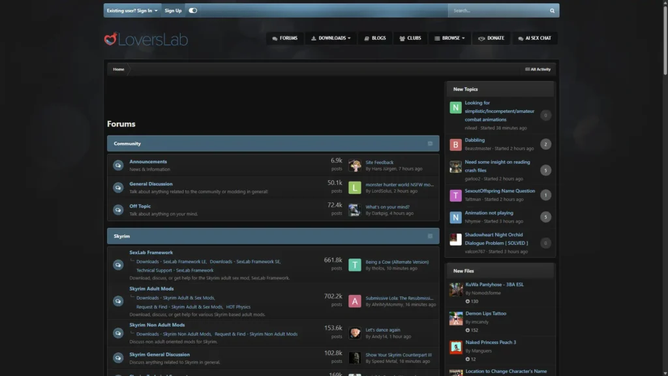This screenshot has height=376, width=668.
Task: Open Show Your Skyrim Counterpart III topic
Action: pyautogui.click(x=399, y=355)
